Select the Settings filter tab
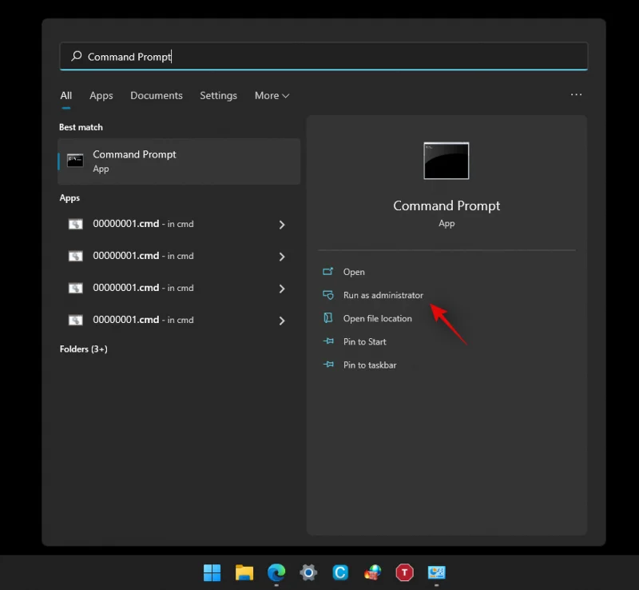The width and height of the screenshot is (639, 590). pyautogui.click(x=218, y=95)
